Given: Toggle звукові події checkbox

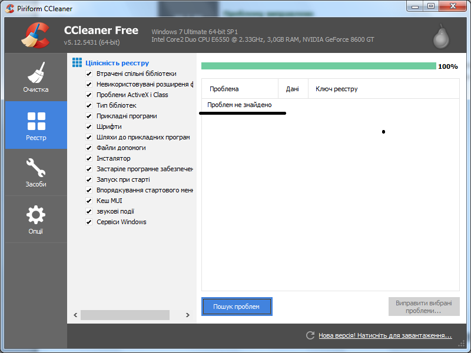Looking at the screenshot, I should (89, 212).
